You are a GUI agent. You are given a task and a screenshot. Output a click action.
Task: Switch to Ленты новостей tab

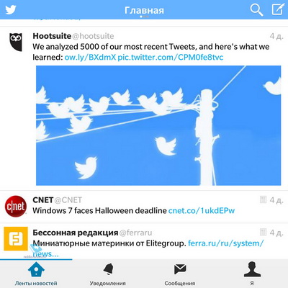pos(36,274)
